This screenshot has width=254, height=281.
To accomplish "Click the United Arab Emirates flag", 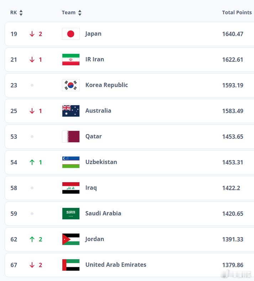I will point(71,265).
